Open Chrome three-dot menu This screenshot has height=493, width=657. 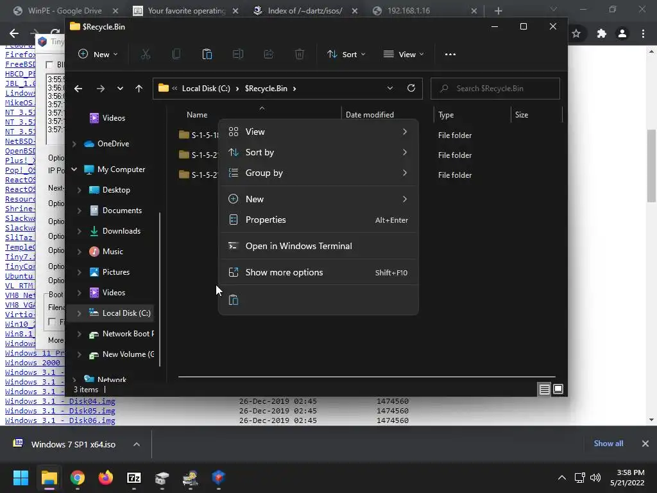[643, 33]
